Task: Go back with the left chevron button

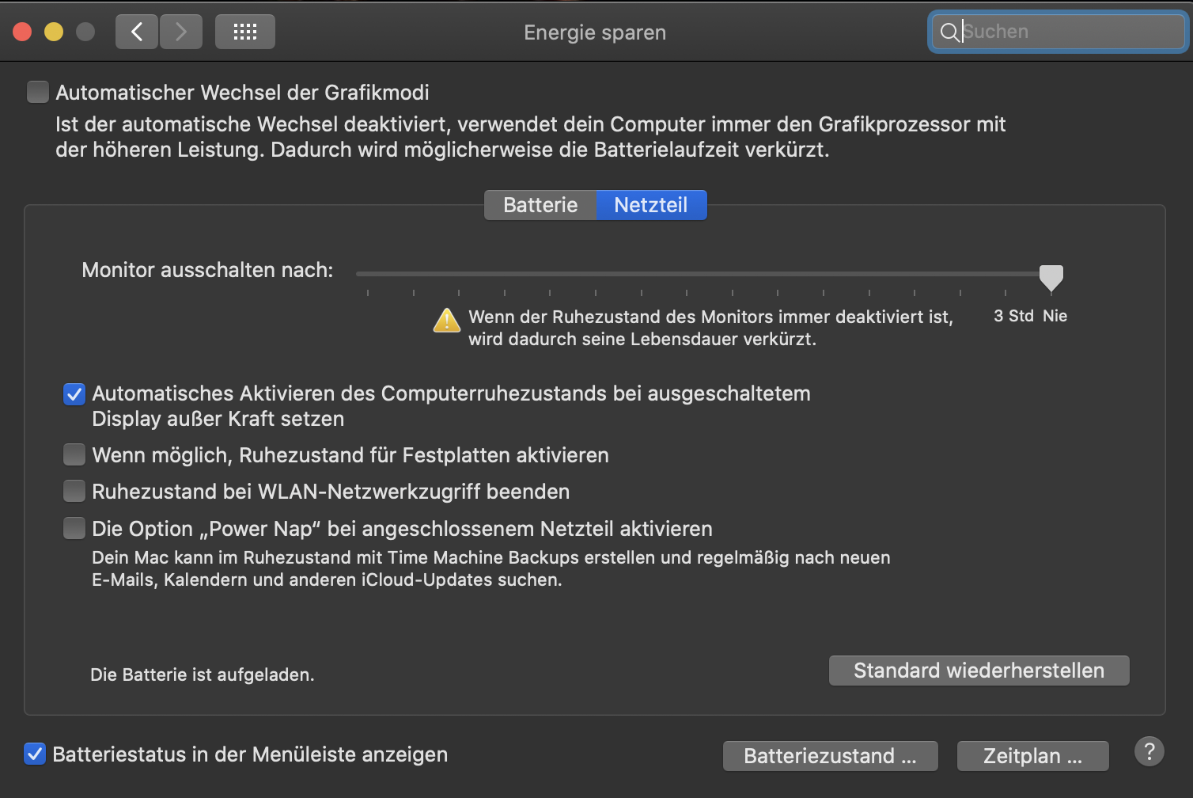Action: click(x=137, y=32)
